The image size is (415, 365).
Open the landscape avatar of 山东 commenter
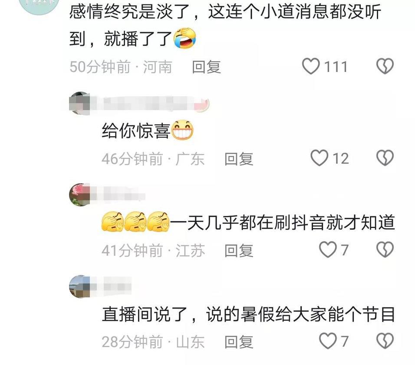(x=80, y=287)
